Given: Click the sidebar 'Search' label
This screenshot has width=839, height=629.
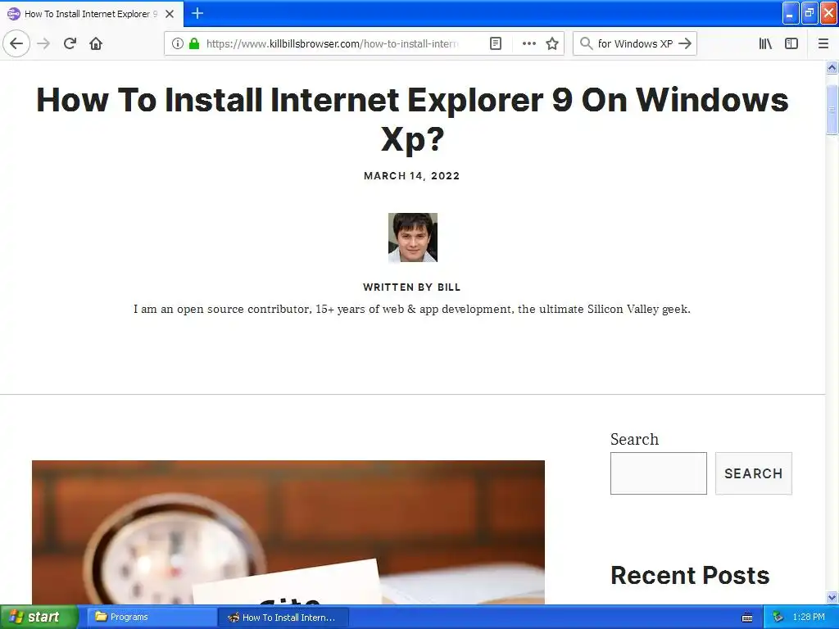Looking at the screenshot, I should tap(635, 439).
